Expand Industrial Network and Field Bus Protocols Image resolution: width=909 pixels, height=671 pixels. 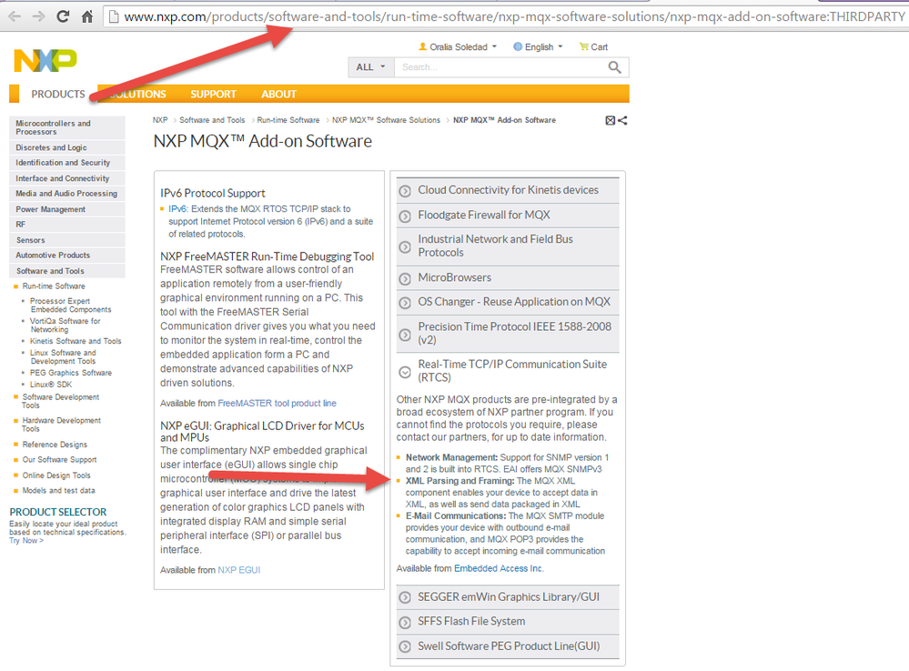click(x=507, y=245)
